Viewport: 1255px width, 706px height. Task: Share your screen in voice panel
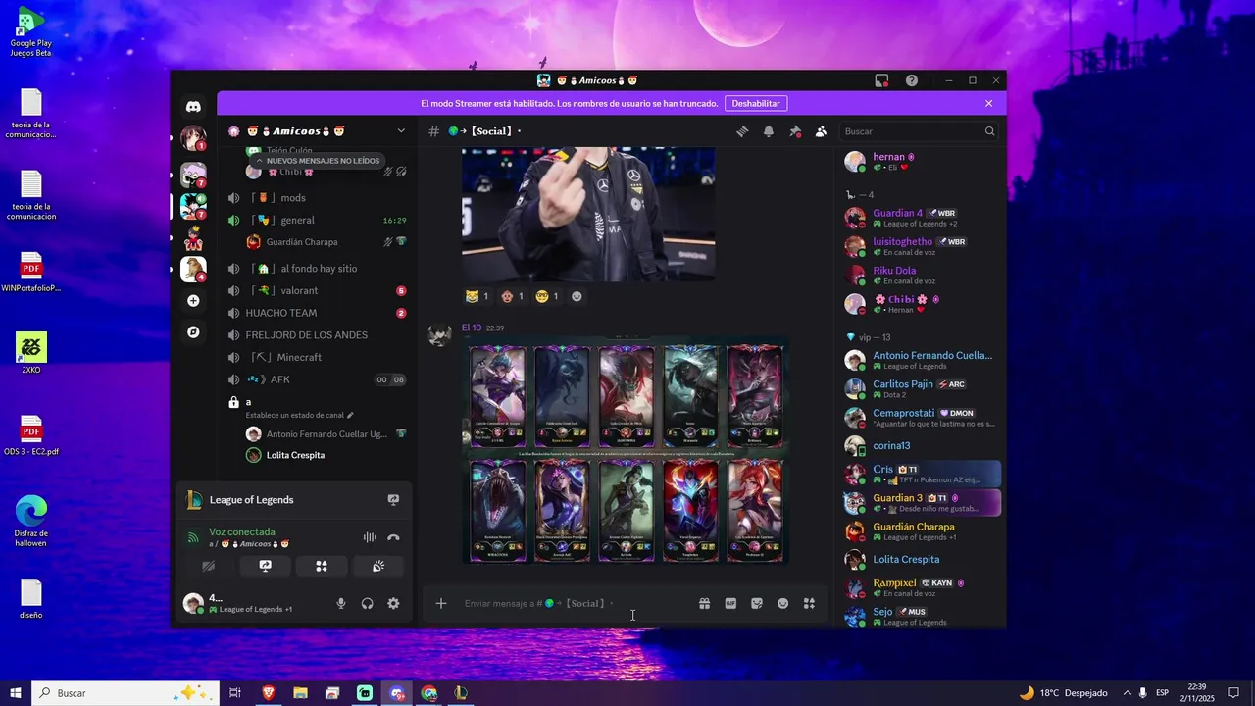pyautogui.click(x=265, y=566)
